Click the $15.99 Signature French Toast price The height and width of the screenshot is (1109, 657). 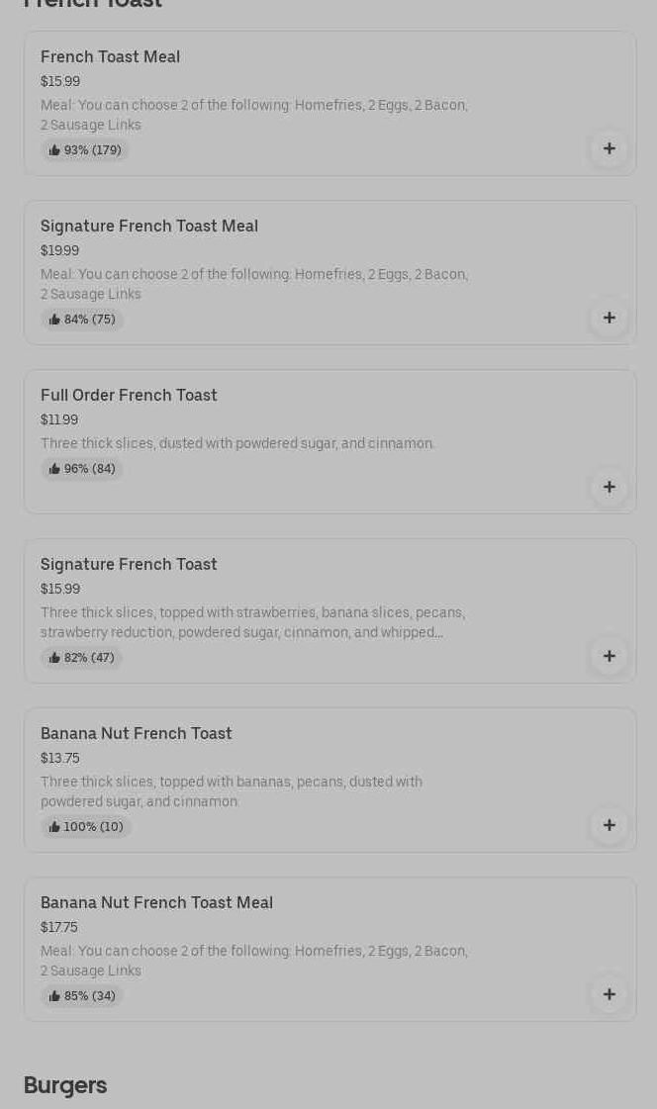[60, 589]
